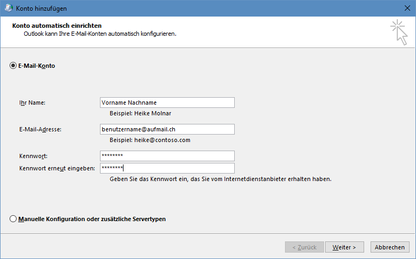Click the example text heike@contoso.com
The width and height of the screenshot is (416, 259).
coord(162,140)
